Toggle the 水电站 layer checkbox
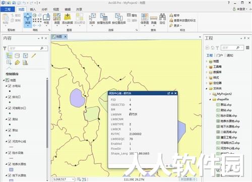Image resolution: width=252 pixels, height=182 pixels. [10, 86]
